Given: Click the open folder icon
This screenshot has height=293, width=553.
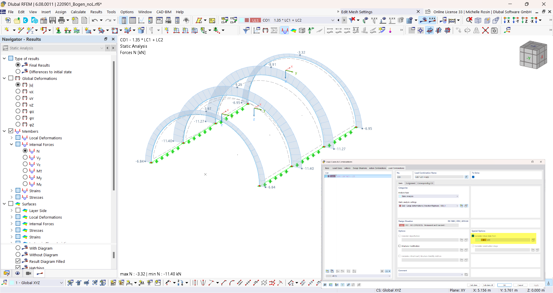Looking at the screenshot, I should pyautogui.click(x=17, y=20).
